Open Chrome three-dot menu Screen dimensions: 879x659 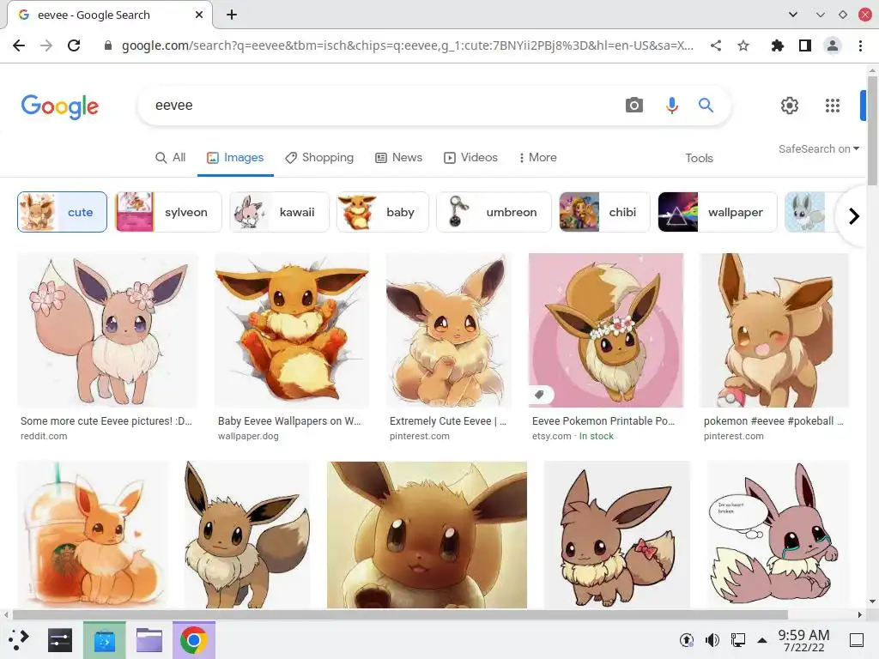coord(860,45)
